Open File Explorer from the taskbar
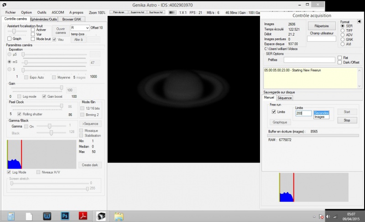365x222 pixels. [120, 215]
